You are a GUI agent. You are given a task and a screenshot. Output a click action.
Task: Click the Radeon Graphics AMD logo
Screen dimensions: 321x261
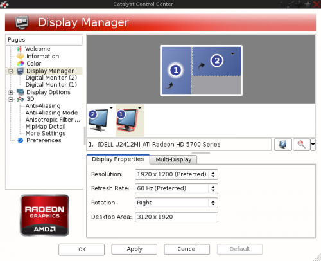coord(44,215)
